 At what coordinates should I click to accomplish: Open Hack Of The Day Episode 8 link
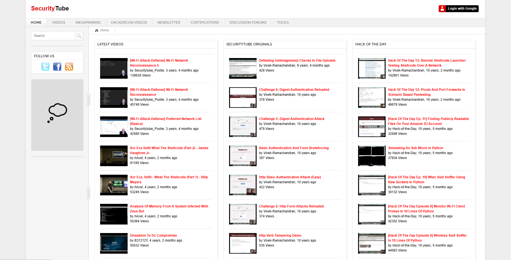pos(427,238)
